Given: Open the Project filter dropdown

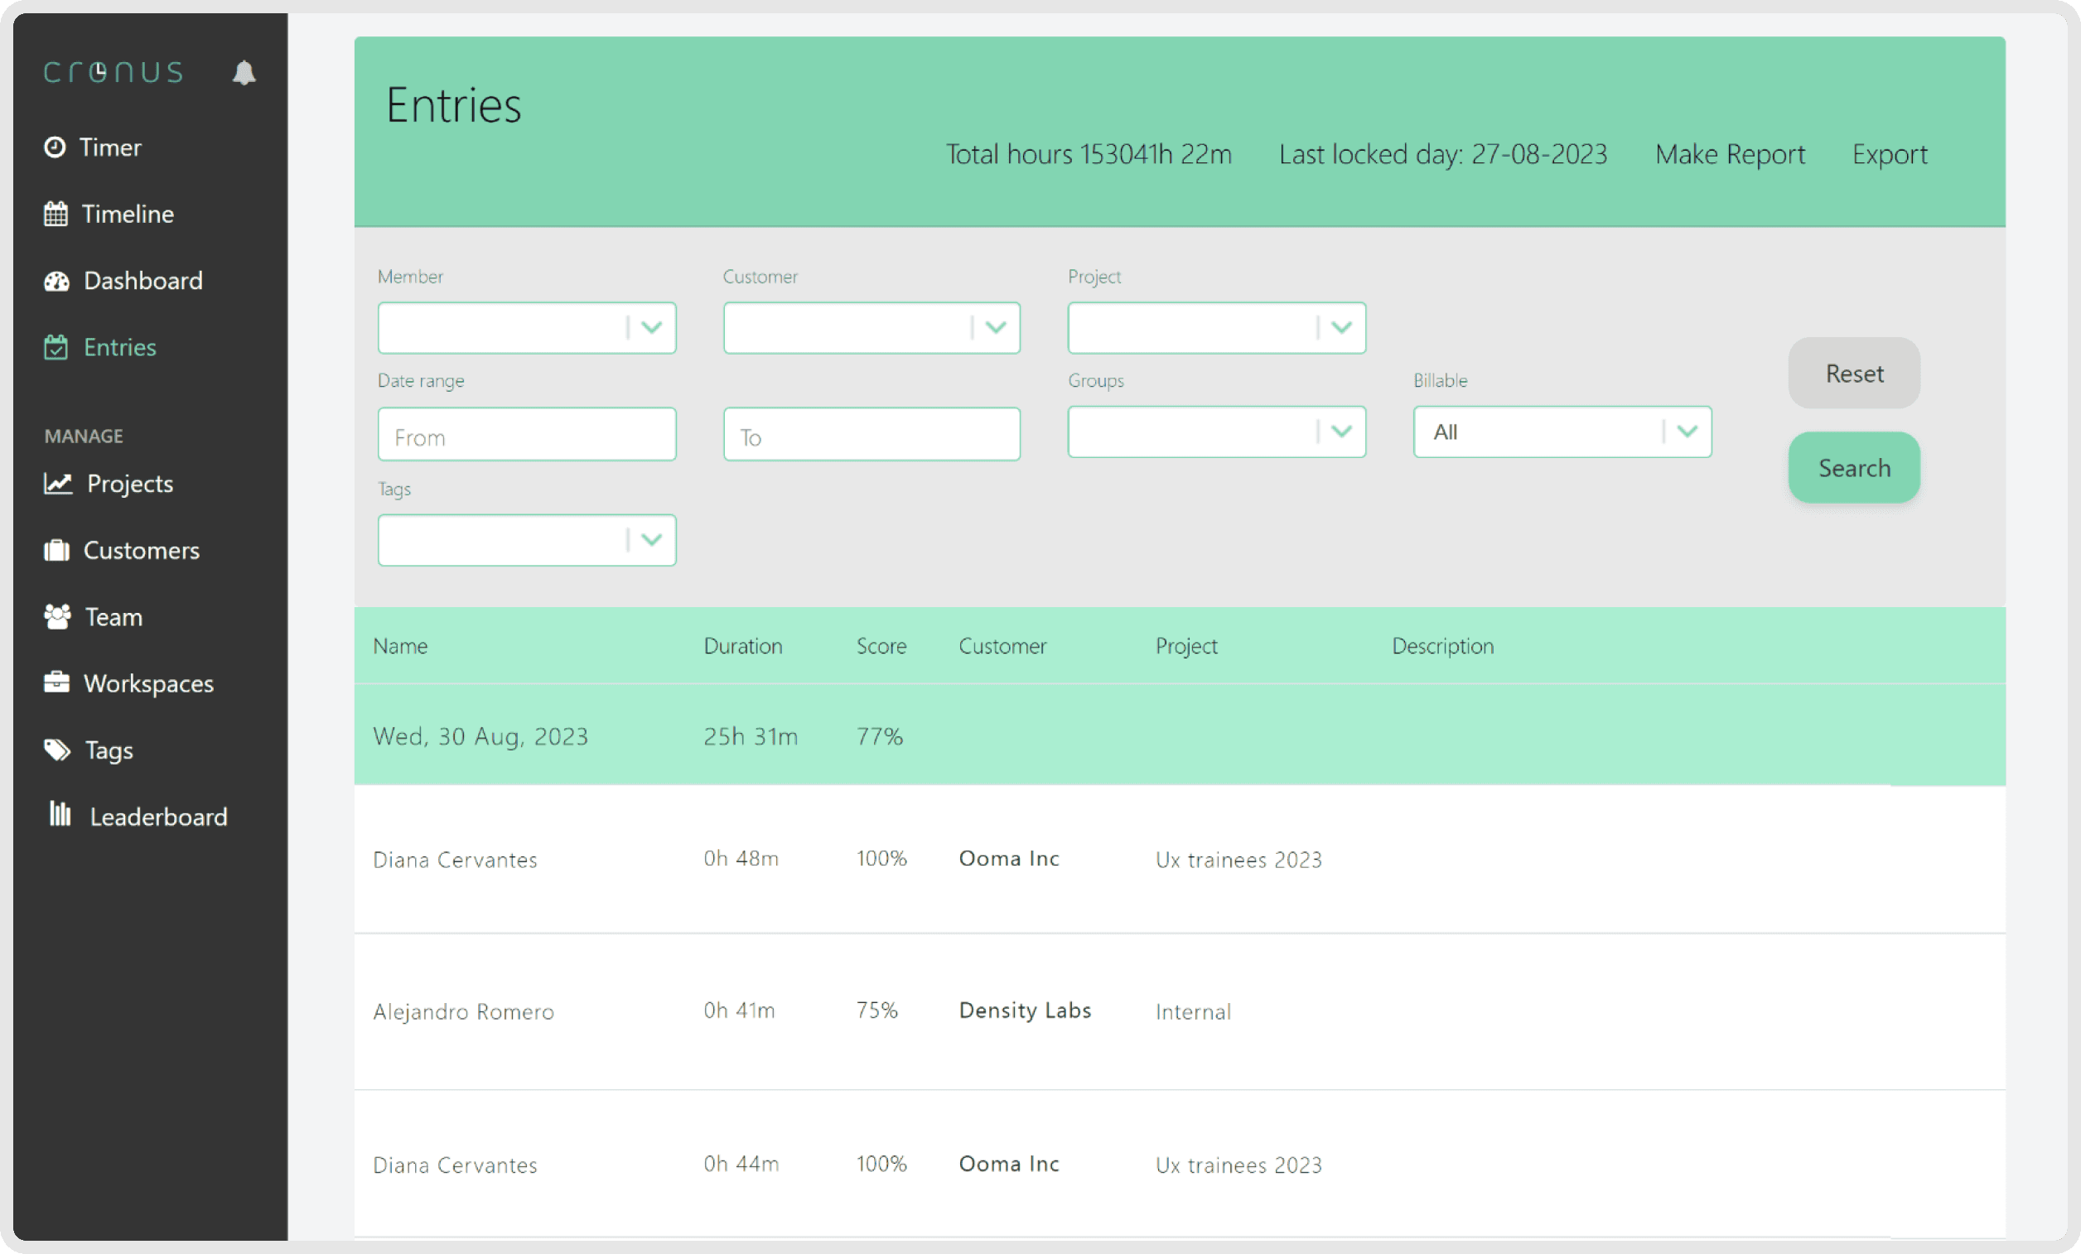Looking at the screenshot, I should coord(1341,327).
